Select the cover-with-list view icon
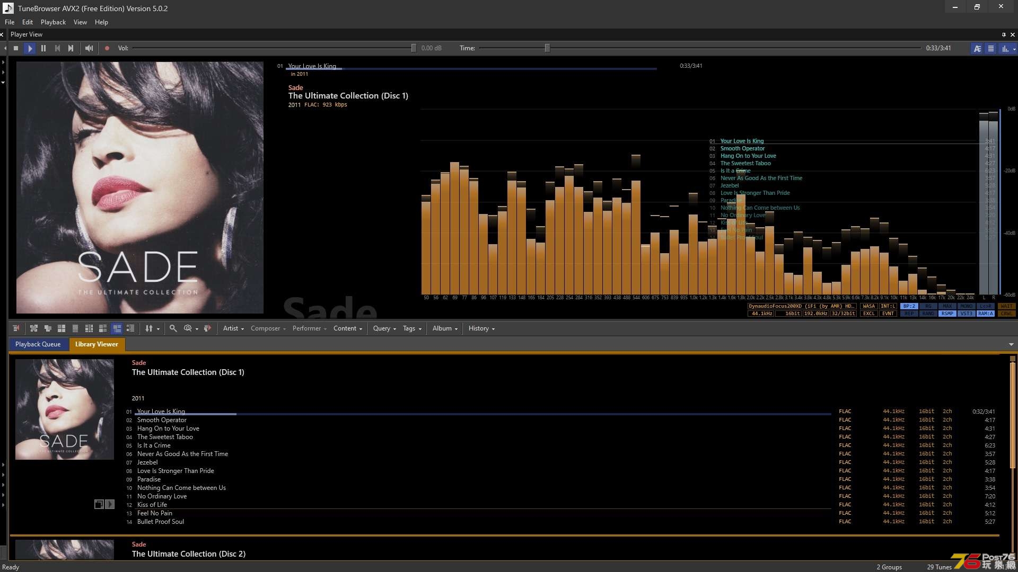1018x572 pixels. click(103, 328)
